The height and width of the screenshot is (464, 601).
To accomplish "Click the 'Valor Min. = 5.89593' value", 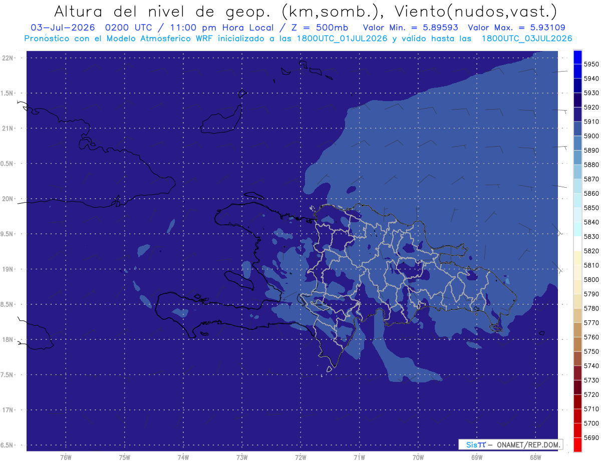I will tap(410, 28).
